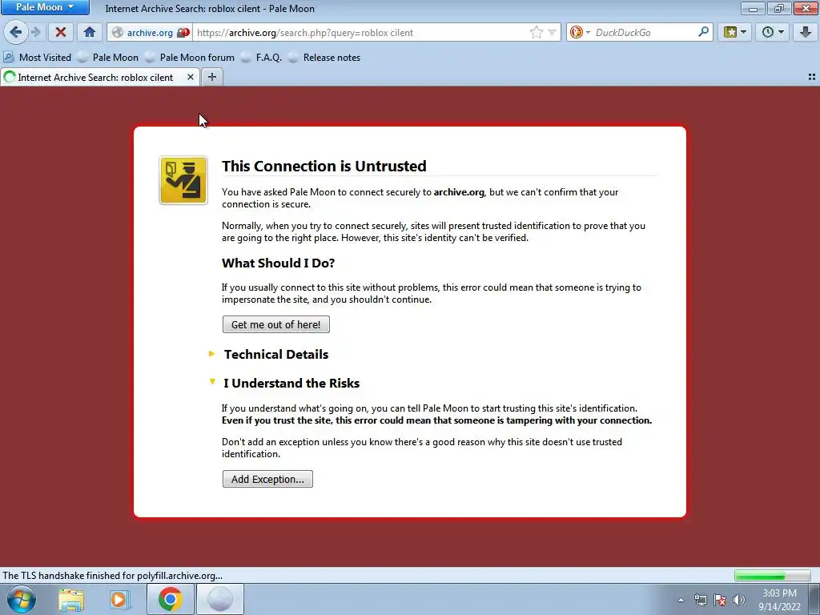Show hidden tray icons arrow
820x615 pixels.
pos(681,600)
